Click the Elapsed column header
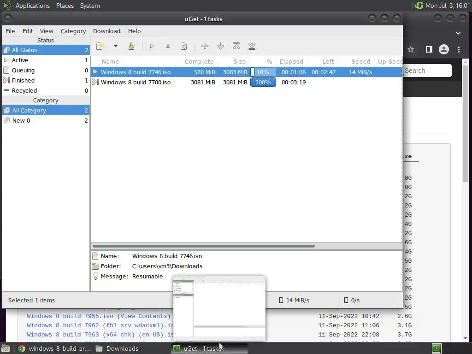This screenshot has width=472, height=354. pyautogui.click(x=291, y=61)
